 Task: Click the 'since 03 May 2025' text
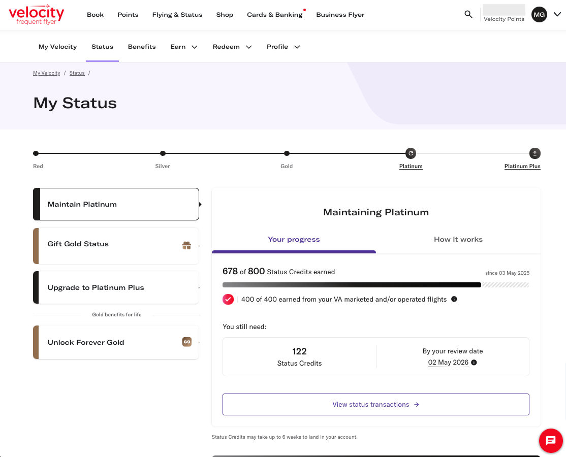507,273
